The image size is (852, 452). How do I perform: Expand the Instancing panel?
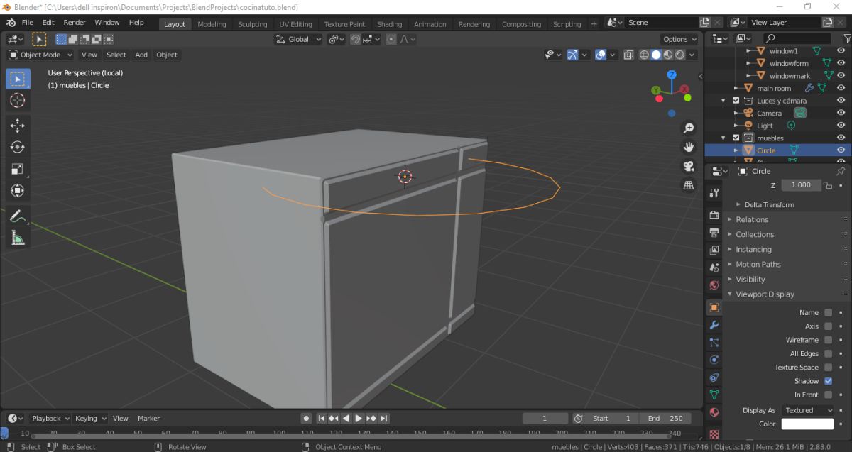click(x=753, y=249)
